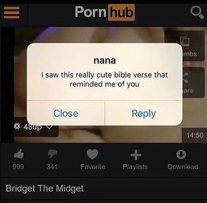Click the 14:50 duration label
207x203 pixels.
click(195, 135)
